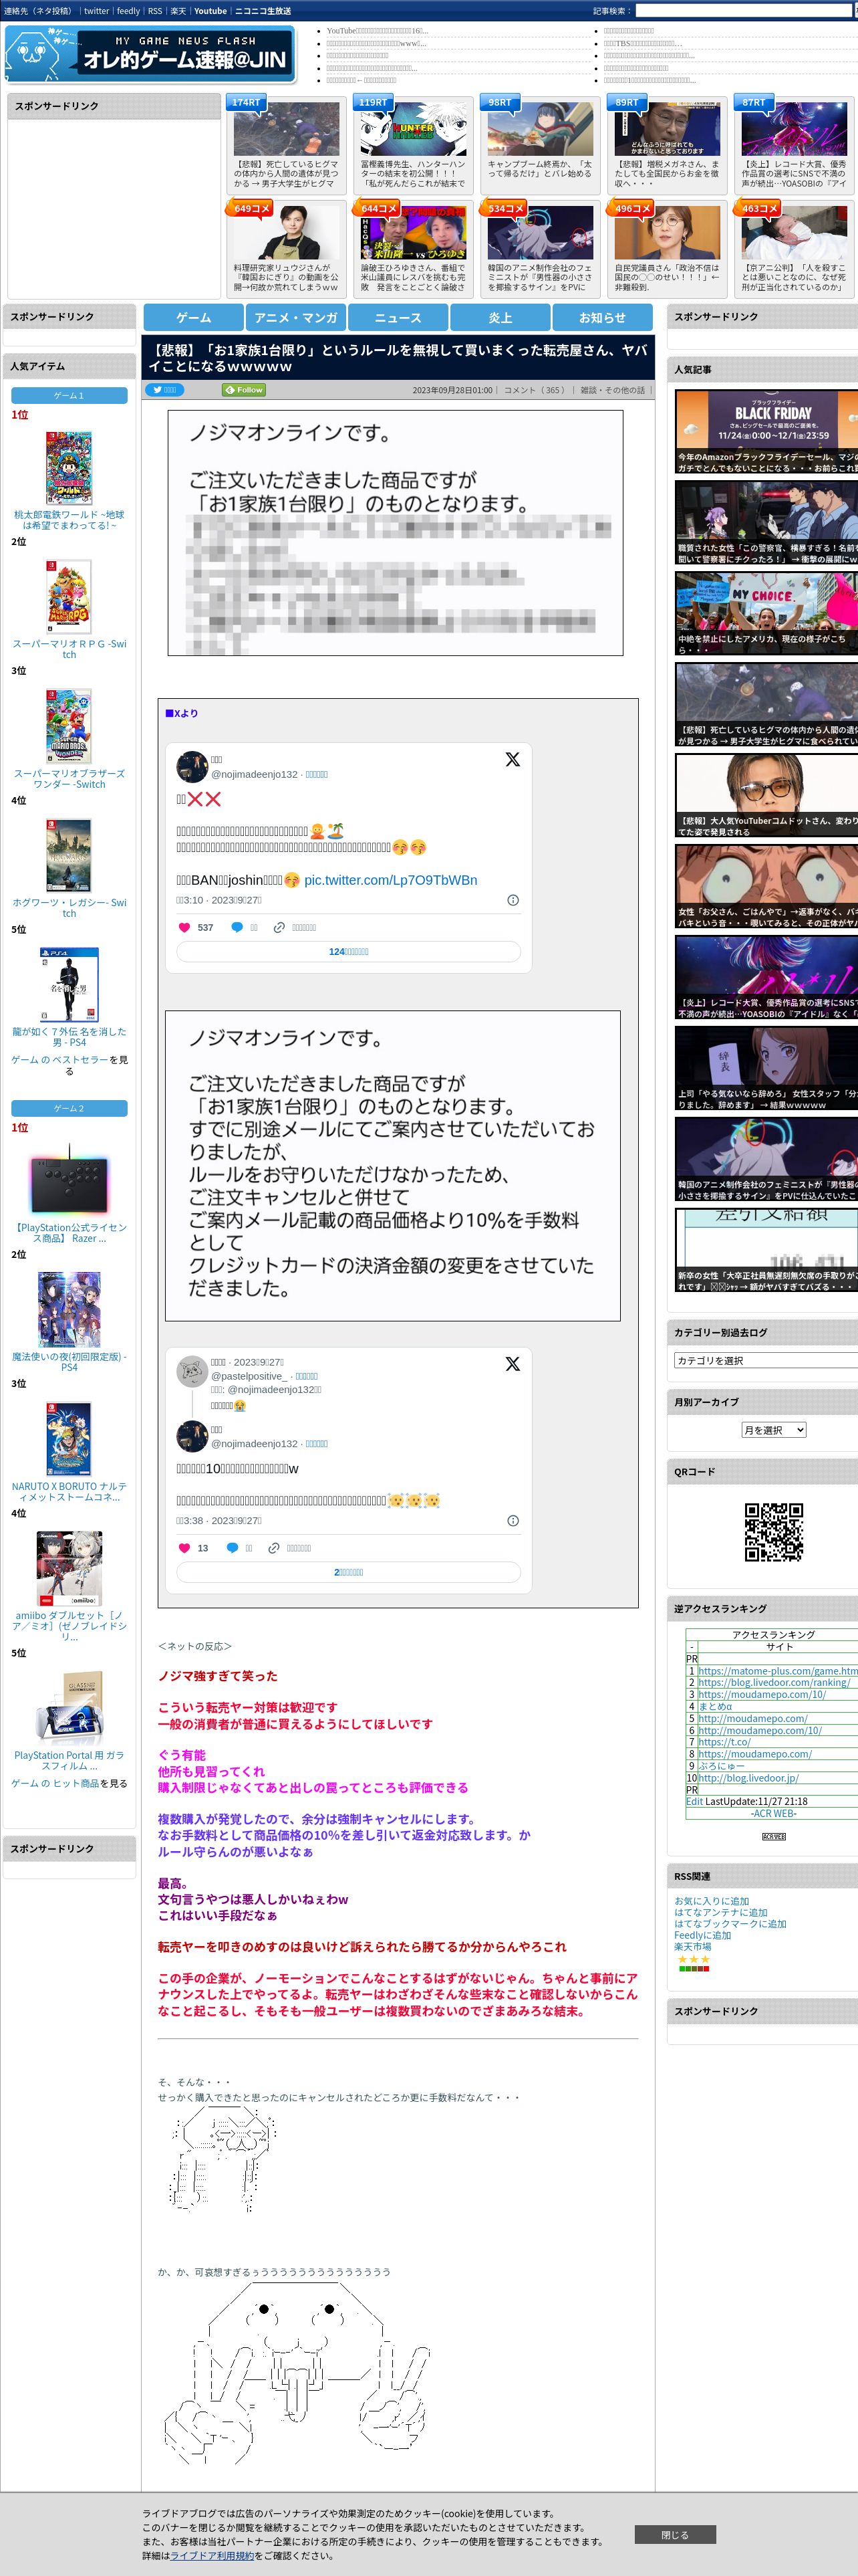Click the まとめα ranking link
The image size is (858, 2576).
point(715,1706)
